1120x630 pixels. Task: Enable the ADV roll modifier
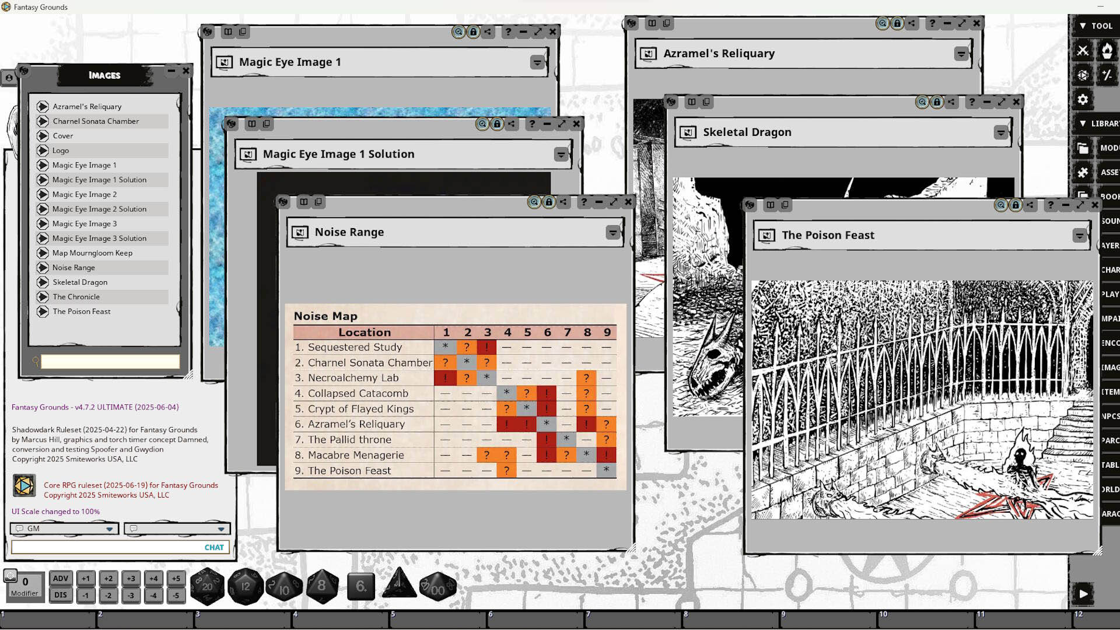pos(60,578)
